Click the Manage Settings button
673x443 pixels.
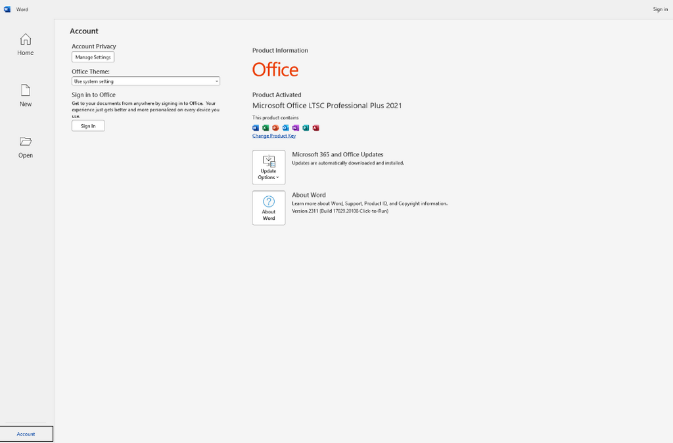coord(93,57)
